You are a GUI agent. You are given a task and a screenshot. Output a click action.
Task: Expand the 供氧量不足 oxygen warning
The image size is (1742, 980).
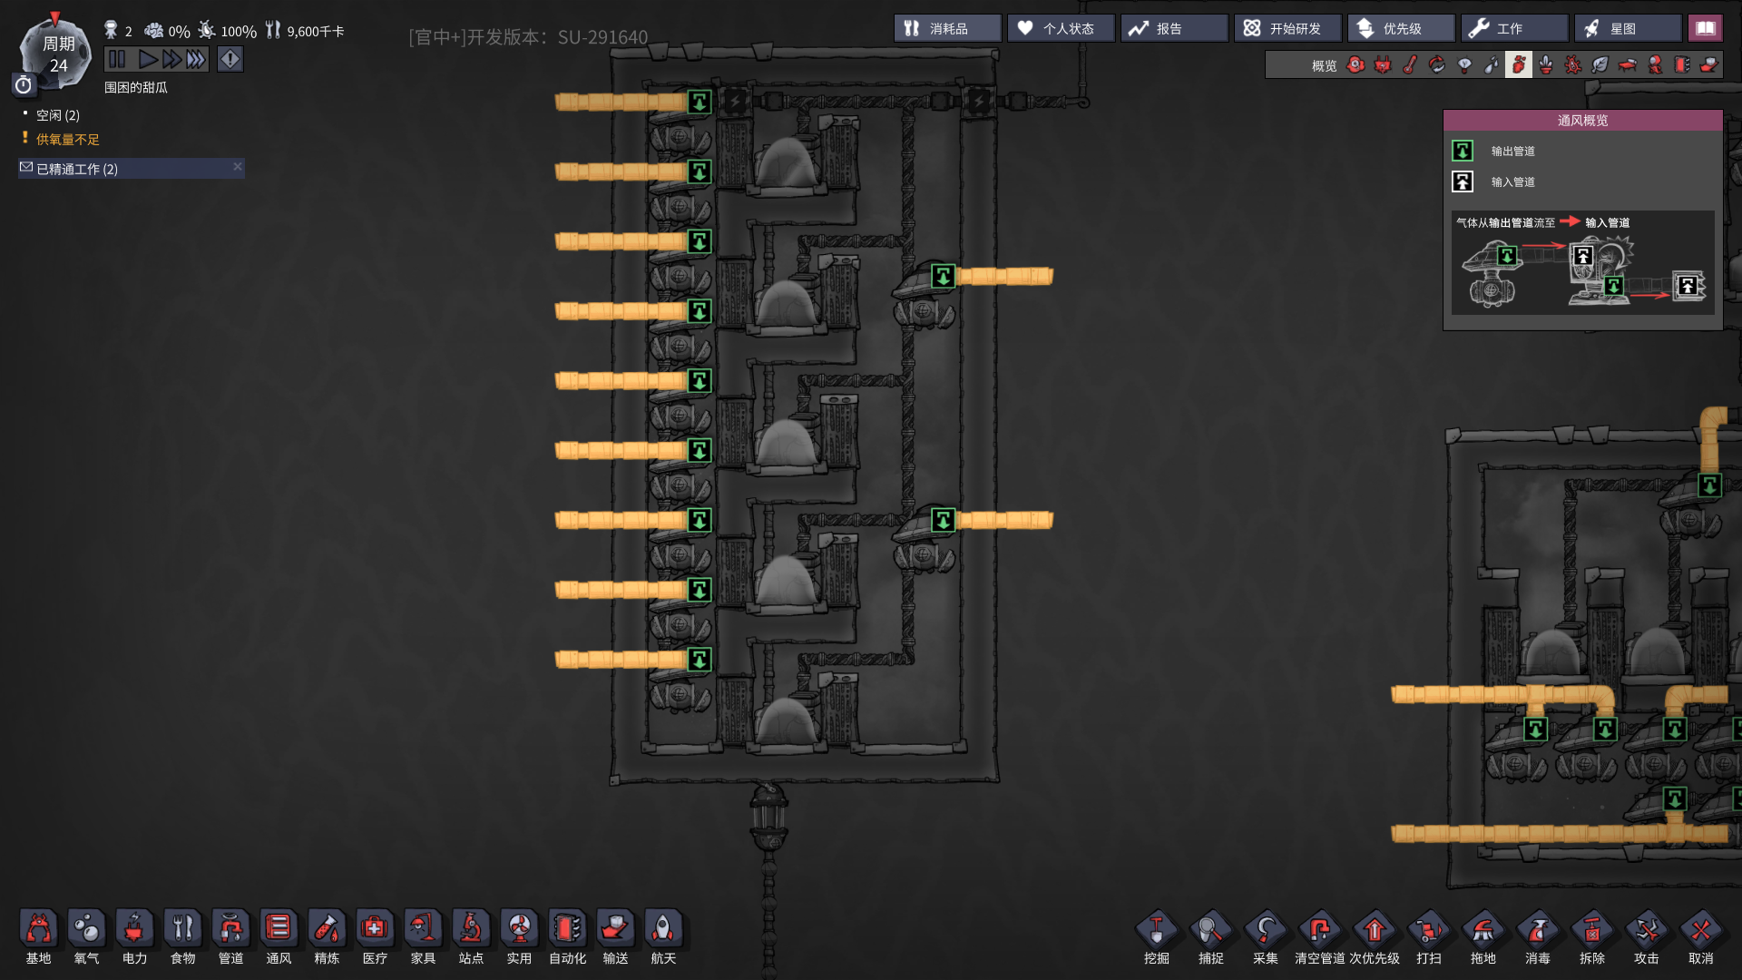click(x=68, y=139)
